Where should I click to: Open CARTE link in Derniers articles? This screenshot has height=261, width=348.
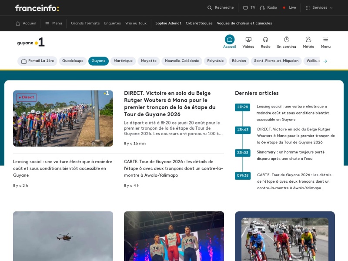294,181
